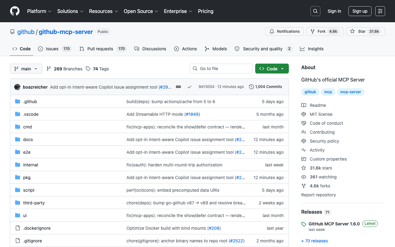Click the Sign up button

[x=360, y=11]
